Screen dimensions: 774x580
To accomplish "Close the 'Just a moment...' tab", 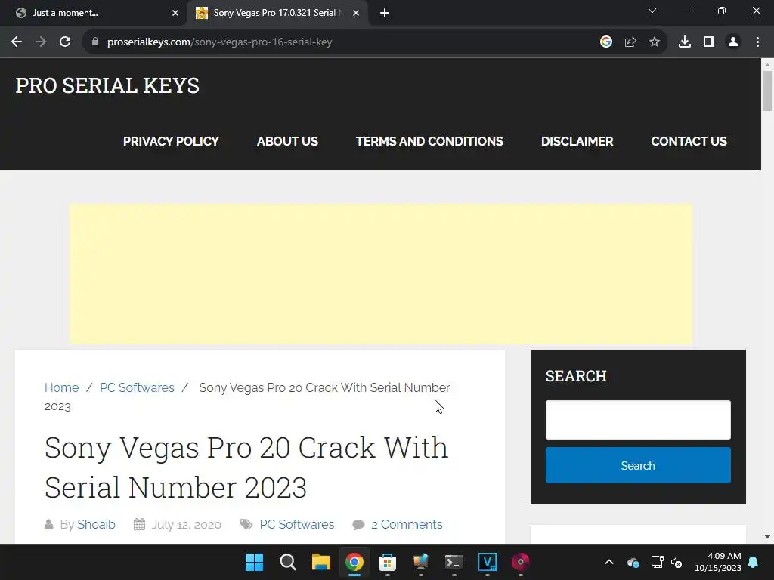I will click(x=175, y=13).
